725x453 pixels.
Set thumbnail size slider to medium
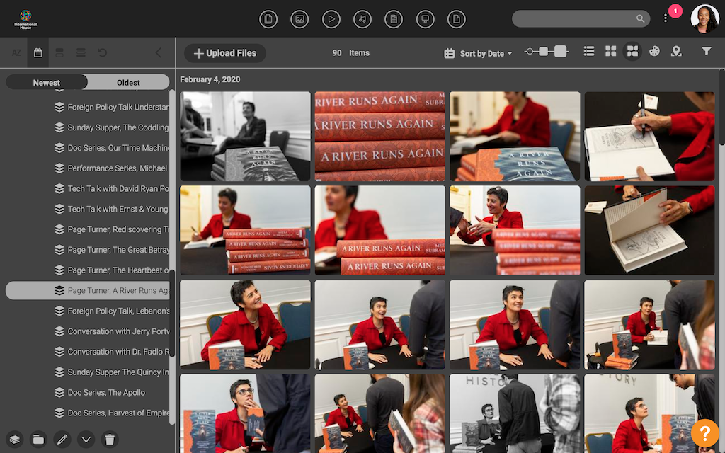(544, 51)
